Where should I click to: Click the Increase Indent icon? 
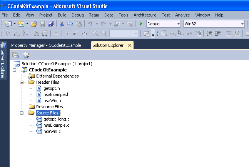point(217,33)
